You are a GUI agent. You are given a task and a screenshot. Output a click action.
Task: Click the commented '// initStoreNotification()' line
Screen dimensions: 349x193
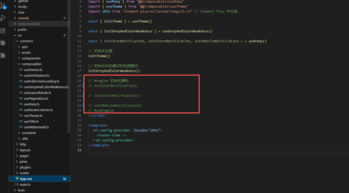(114, 95)
